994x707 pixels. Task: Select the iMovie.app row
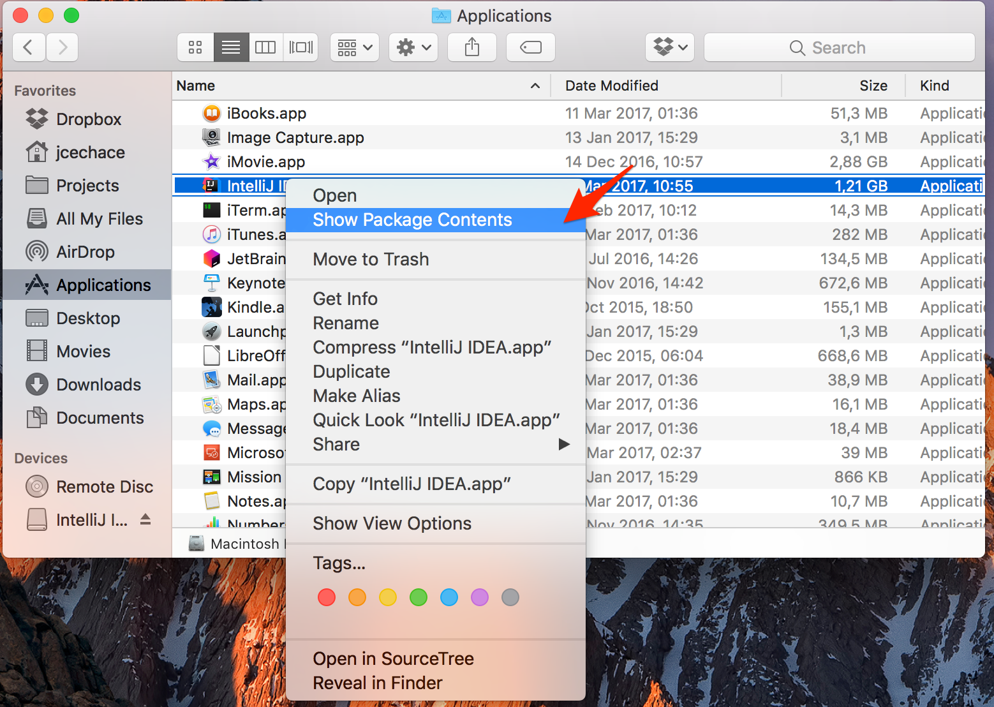coord(578,162)
